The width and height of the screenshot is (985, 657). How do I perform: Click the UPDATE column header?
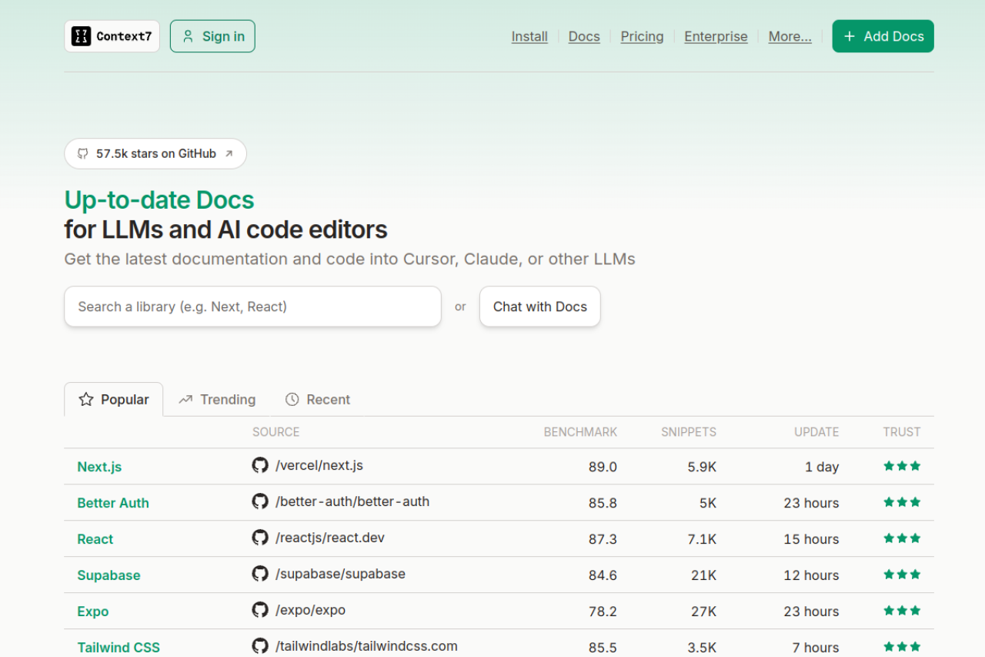tap(816, 432)
